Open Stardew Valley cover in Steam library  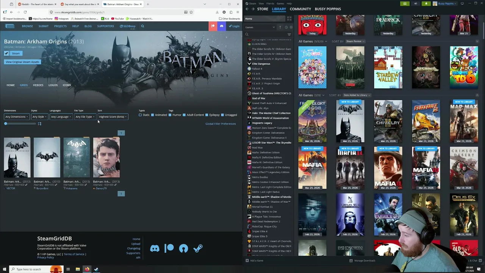[388, 67]
